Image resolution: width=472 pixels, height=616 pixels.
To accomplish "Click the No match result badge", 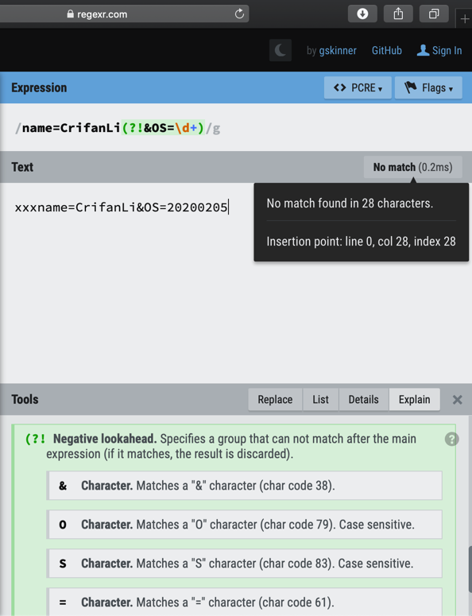I will click(x=412, y=167).
